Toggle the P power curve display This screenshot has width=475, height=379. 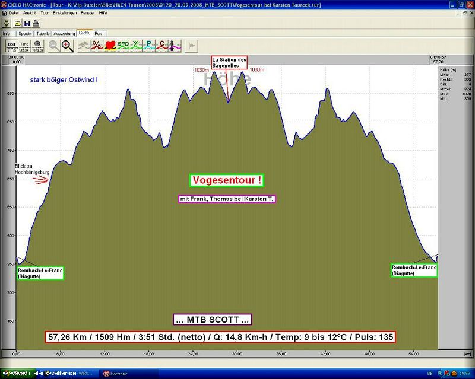coord(148,45)
